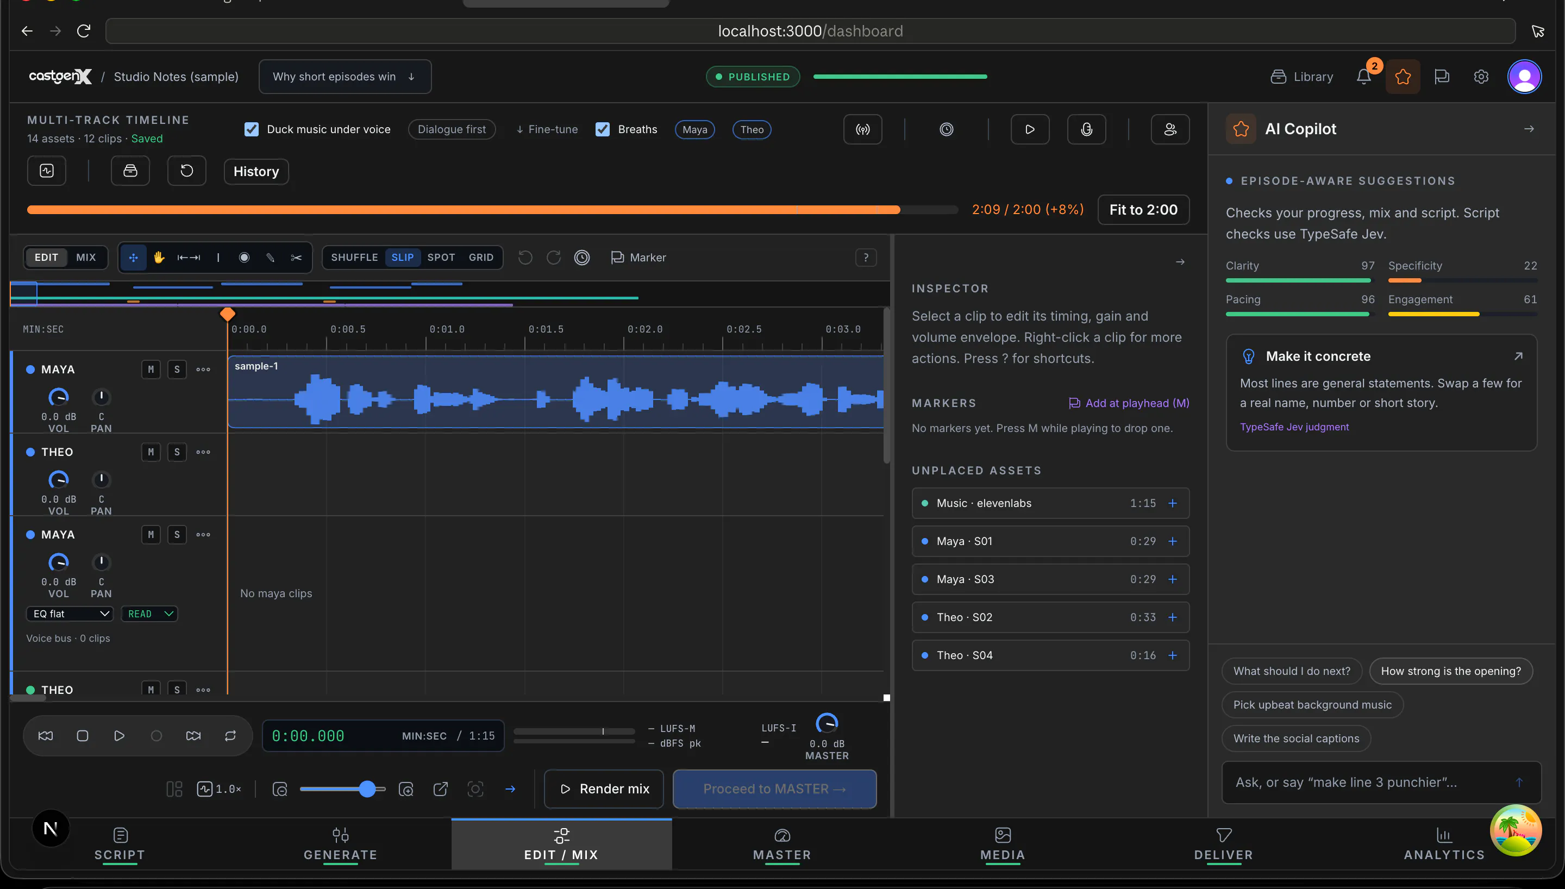
Task: Select the scissors cut tool
Action: click(x=296, y=258)
